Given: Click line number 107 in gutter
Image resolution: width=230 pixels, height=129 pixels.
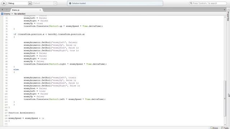Looking at the screenshot, I should tap(6, 113).
